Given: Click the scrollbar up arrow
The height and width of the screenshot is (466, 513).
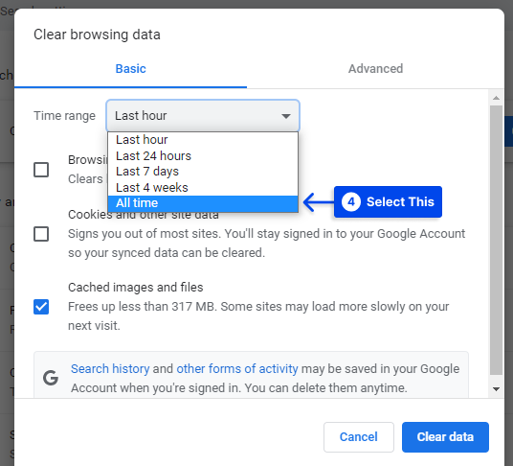Looking at the screenshot, I should click(x=496, y=98).
